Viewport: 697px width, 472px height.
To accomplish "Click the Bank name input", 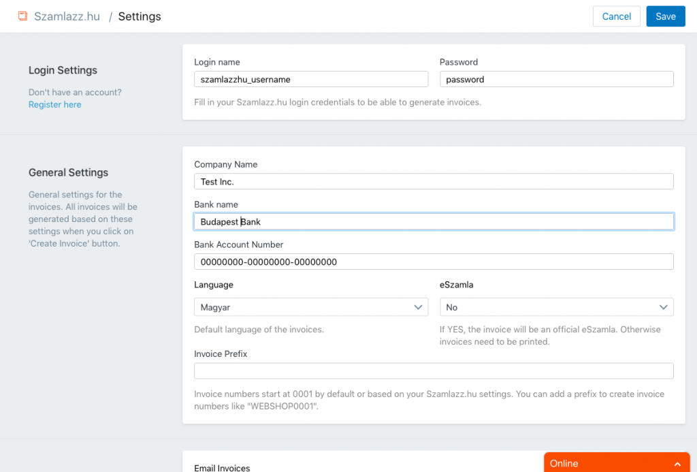I will coord(434,221).
